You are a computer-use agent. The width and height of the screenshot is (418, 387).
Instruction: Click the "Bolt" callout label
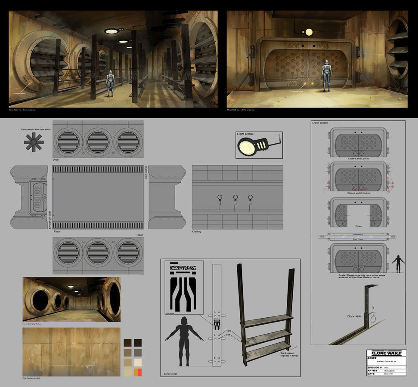[x=228, y=335]
